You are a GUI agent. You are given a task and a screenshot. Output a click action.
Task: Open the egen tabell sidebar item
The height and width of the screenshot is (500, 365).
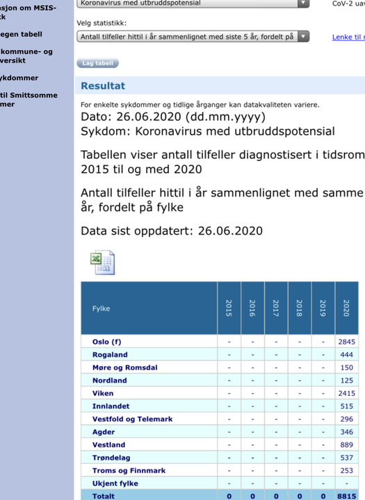click(x=21, y=34)
